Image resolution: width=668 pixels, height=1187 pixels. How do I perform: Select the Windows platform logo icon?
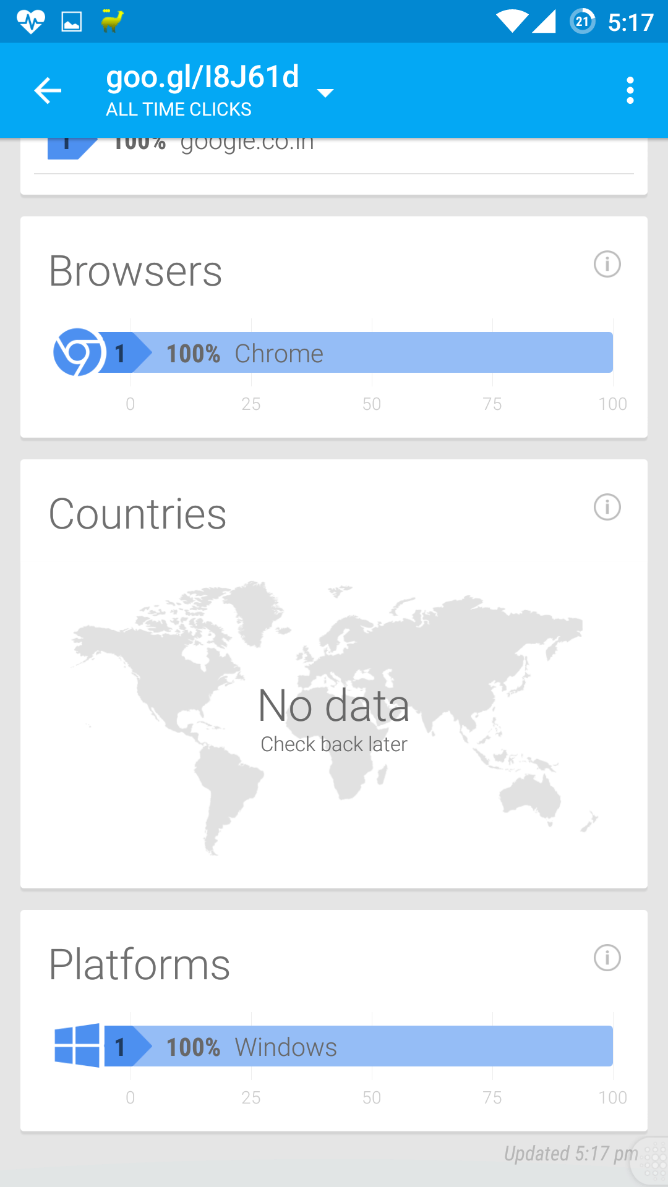tap(77, 1045)
